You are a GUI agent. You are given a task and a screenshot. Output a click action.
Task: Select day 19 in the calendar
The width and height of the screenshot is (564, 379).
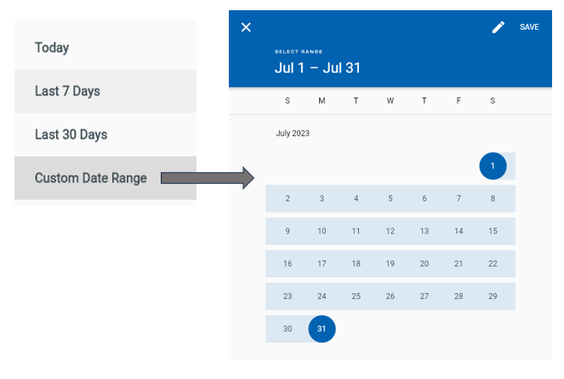pos(390,264)
